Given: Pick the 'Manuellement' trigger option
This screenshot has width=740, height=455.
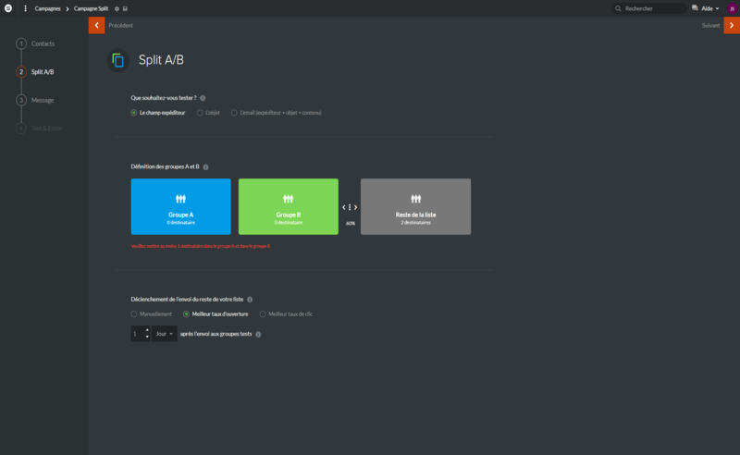Looking at the screenshot, I should [x=134, y=314].
